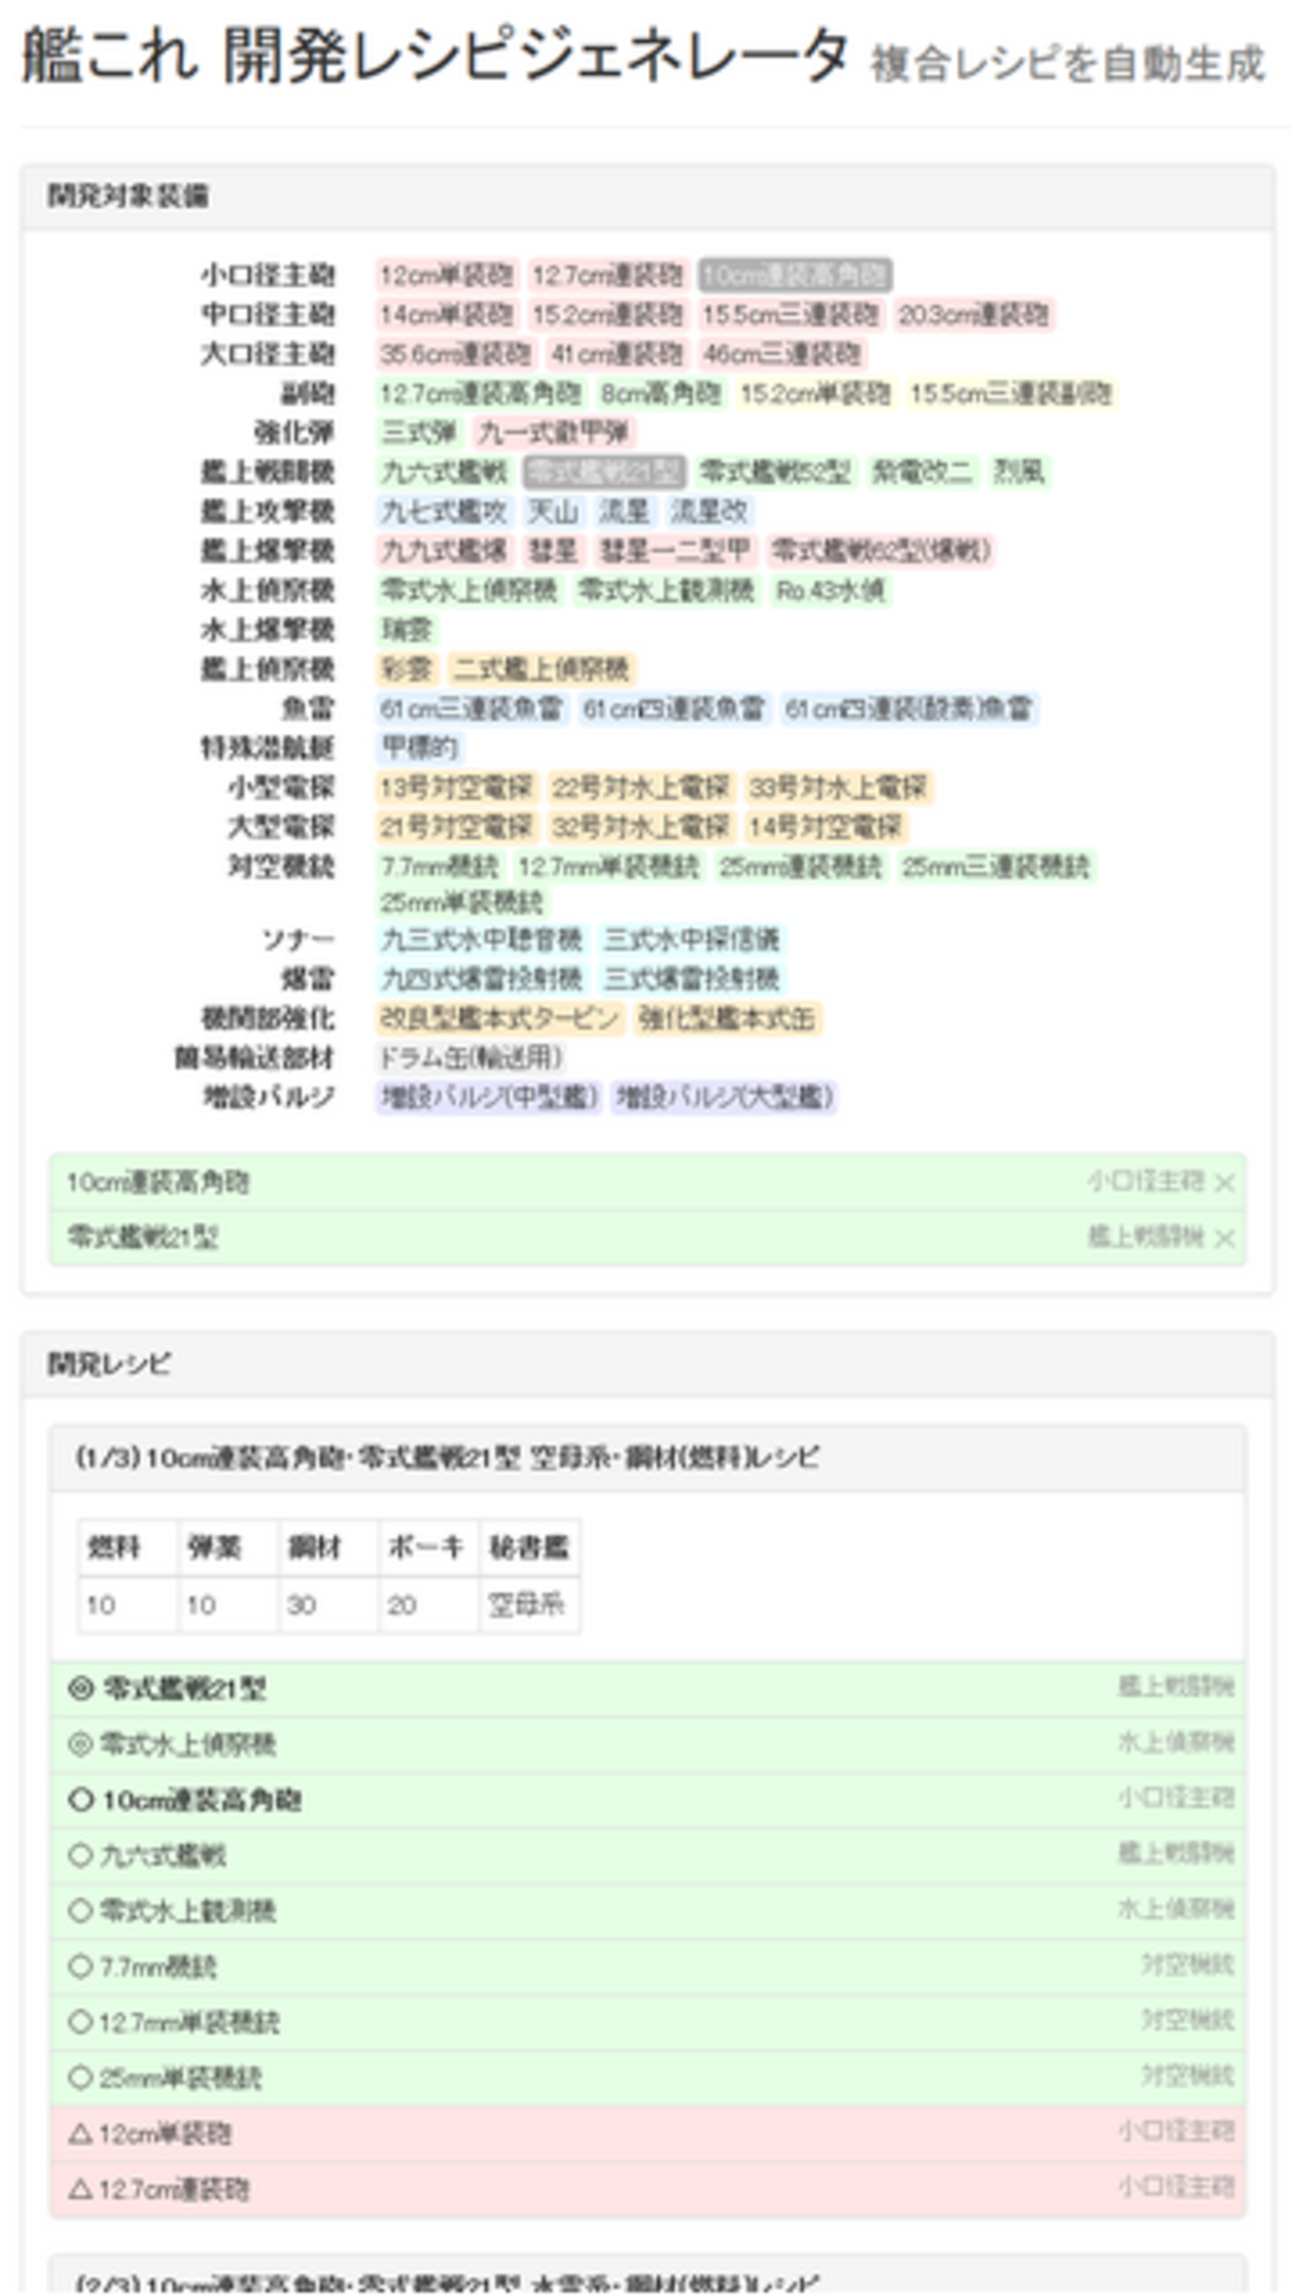The width and height of the screenshot is (1292, 2296).
Task: Pick the 九七式艦攻 tag
Action: tap(444, 512)
